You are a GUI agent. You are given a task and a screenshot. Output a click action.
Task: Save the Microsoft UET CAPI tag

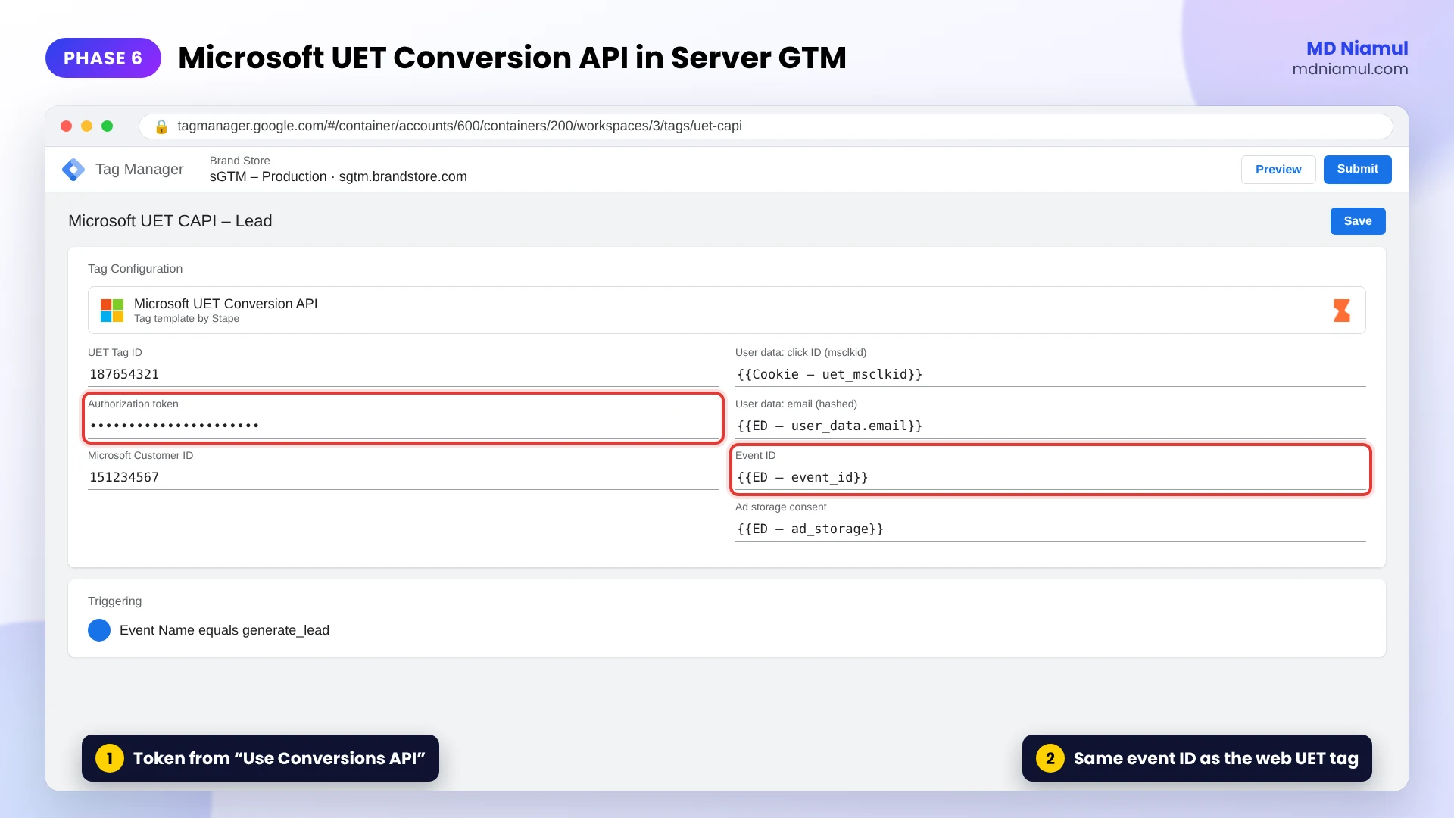[x=1358, y=221]
